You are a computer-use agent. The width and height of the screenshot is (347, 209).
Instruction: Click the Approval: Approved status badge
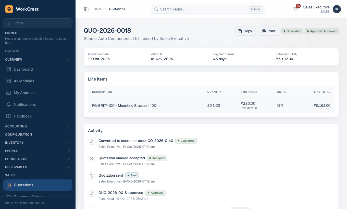(322, 31)
